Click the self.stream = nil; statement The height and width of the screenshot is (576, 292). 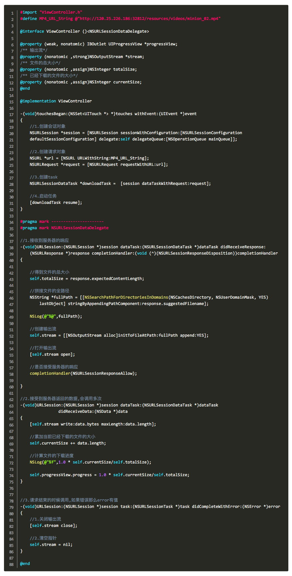[x=51, y=545]
